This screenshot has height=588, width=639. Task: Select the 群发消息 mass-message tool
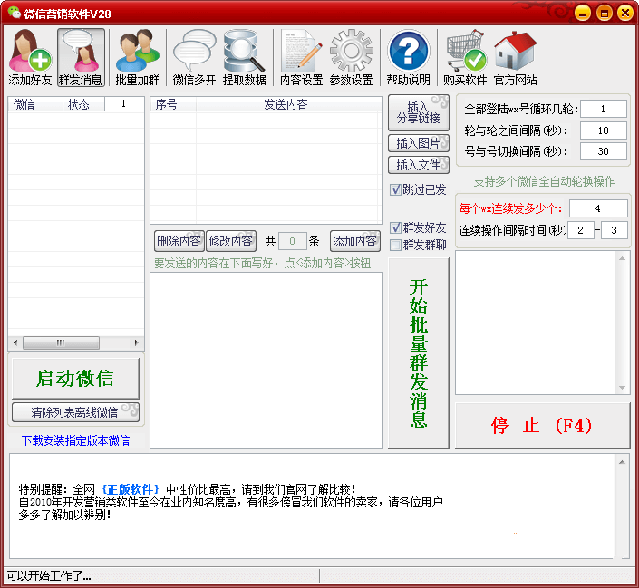click(x=81, y=57)
